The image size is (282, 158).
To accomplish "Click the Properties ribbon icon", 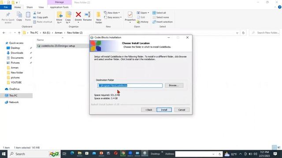I will (130, 14).
